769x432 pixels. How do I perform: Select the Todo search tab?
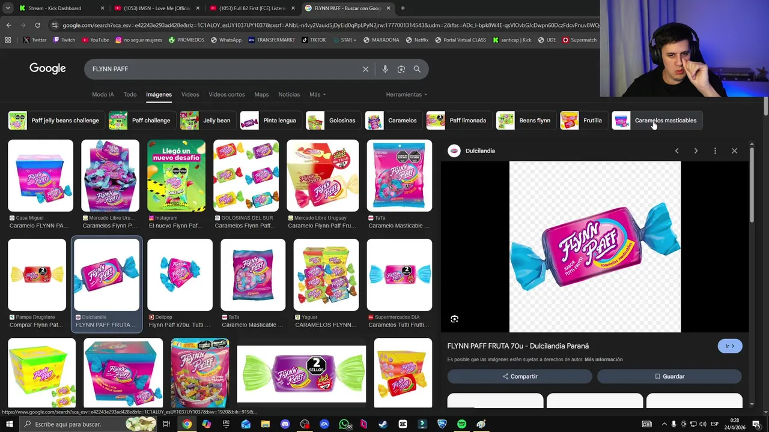(130, 94)
